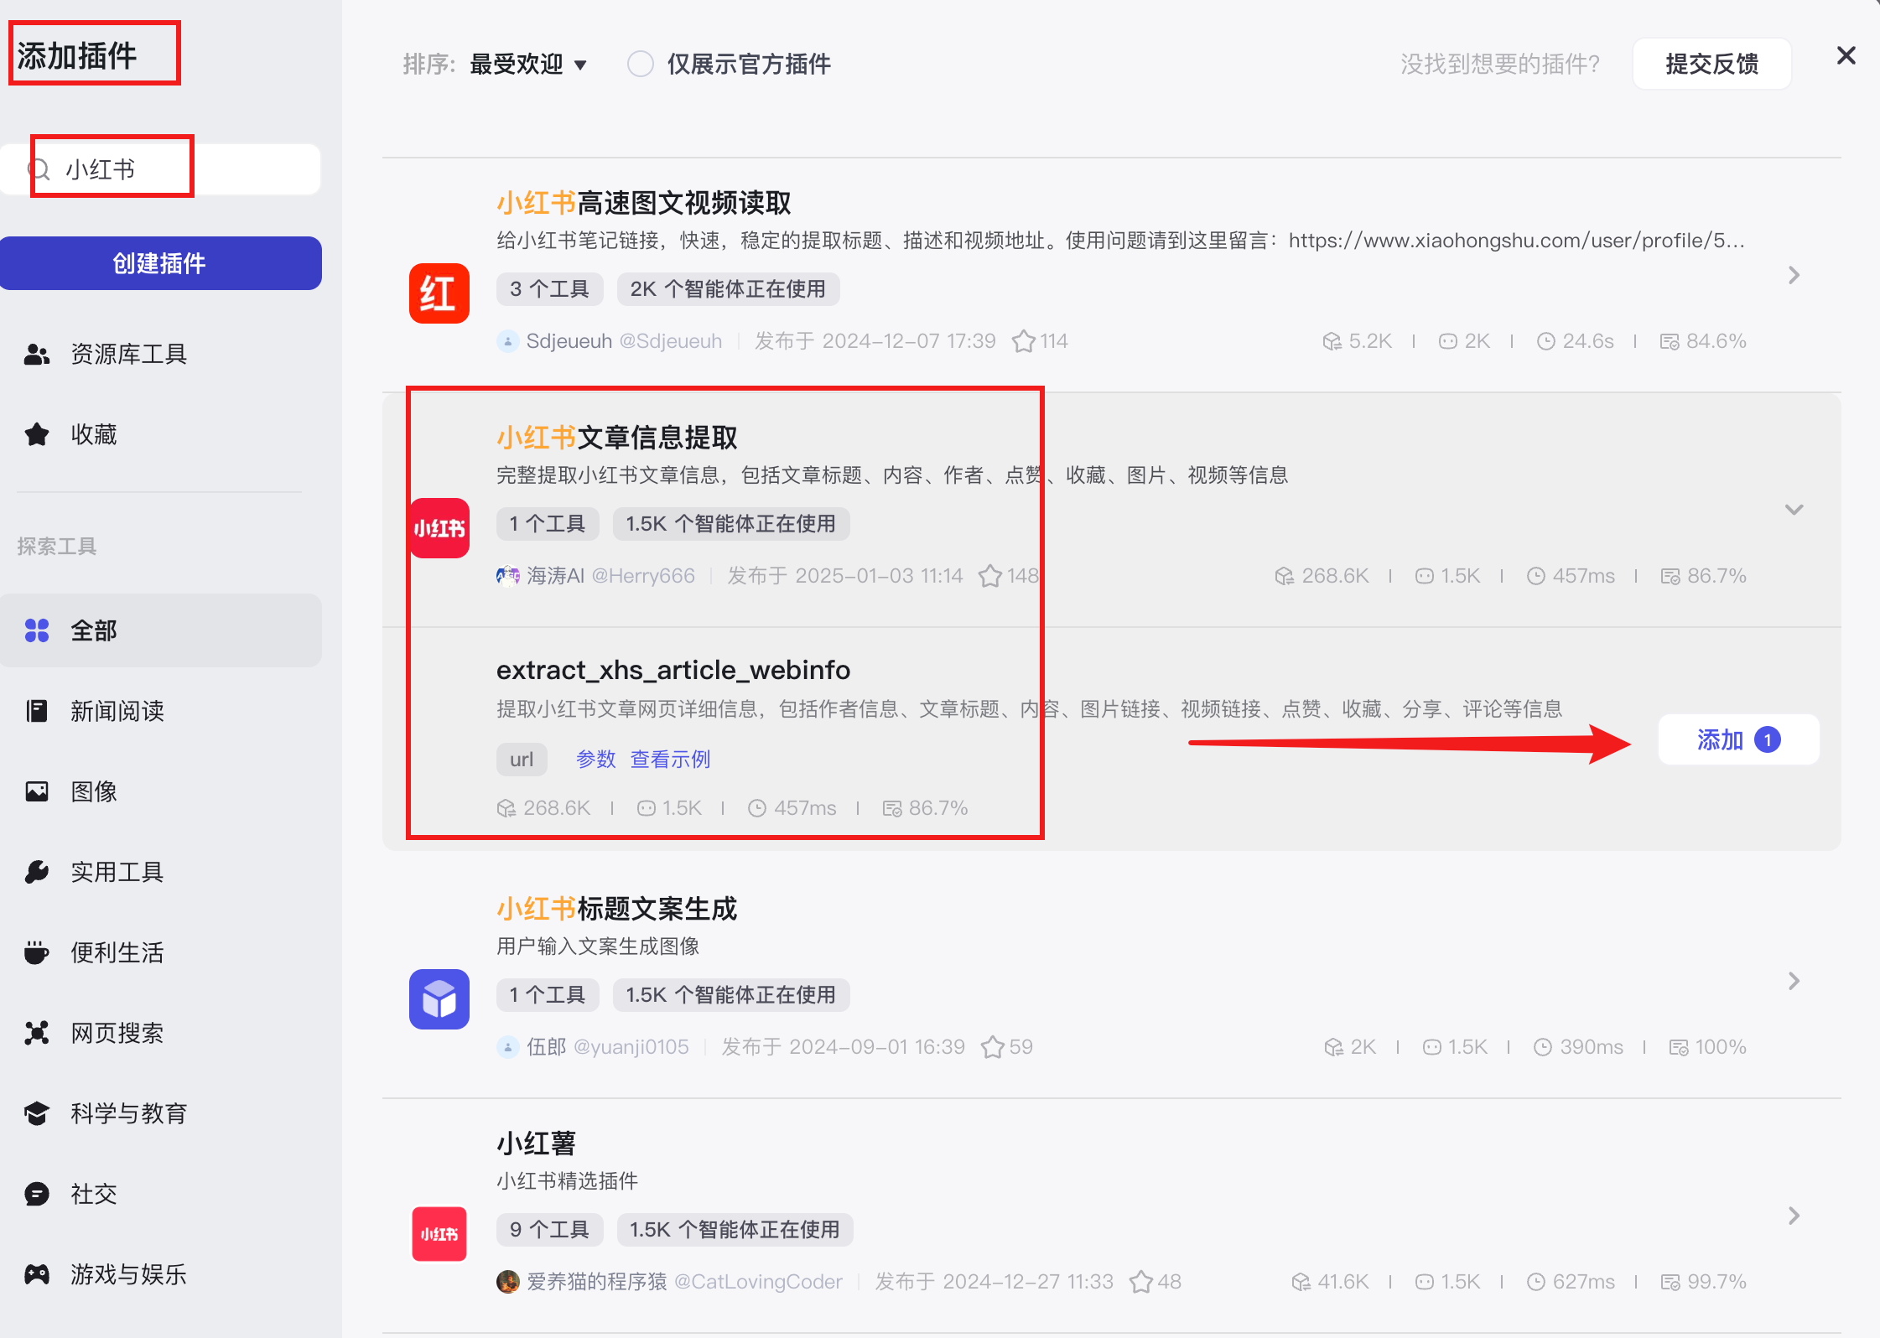The height and width of the screenshot is (1338, 1880).
Task: Favorite 小红书高速图文视频读取 with its star
Action: (x=1022, y=340)
